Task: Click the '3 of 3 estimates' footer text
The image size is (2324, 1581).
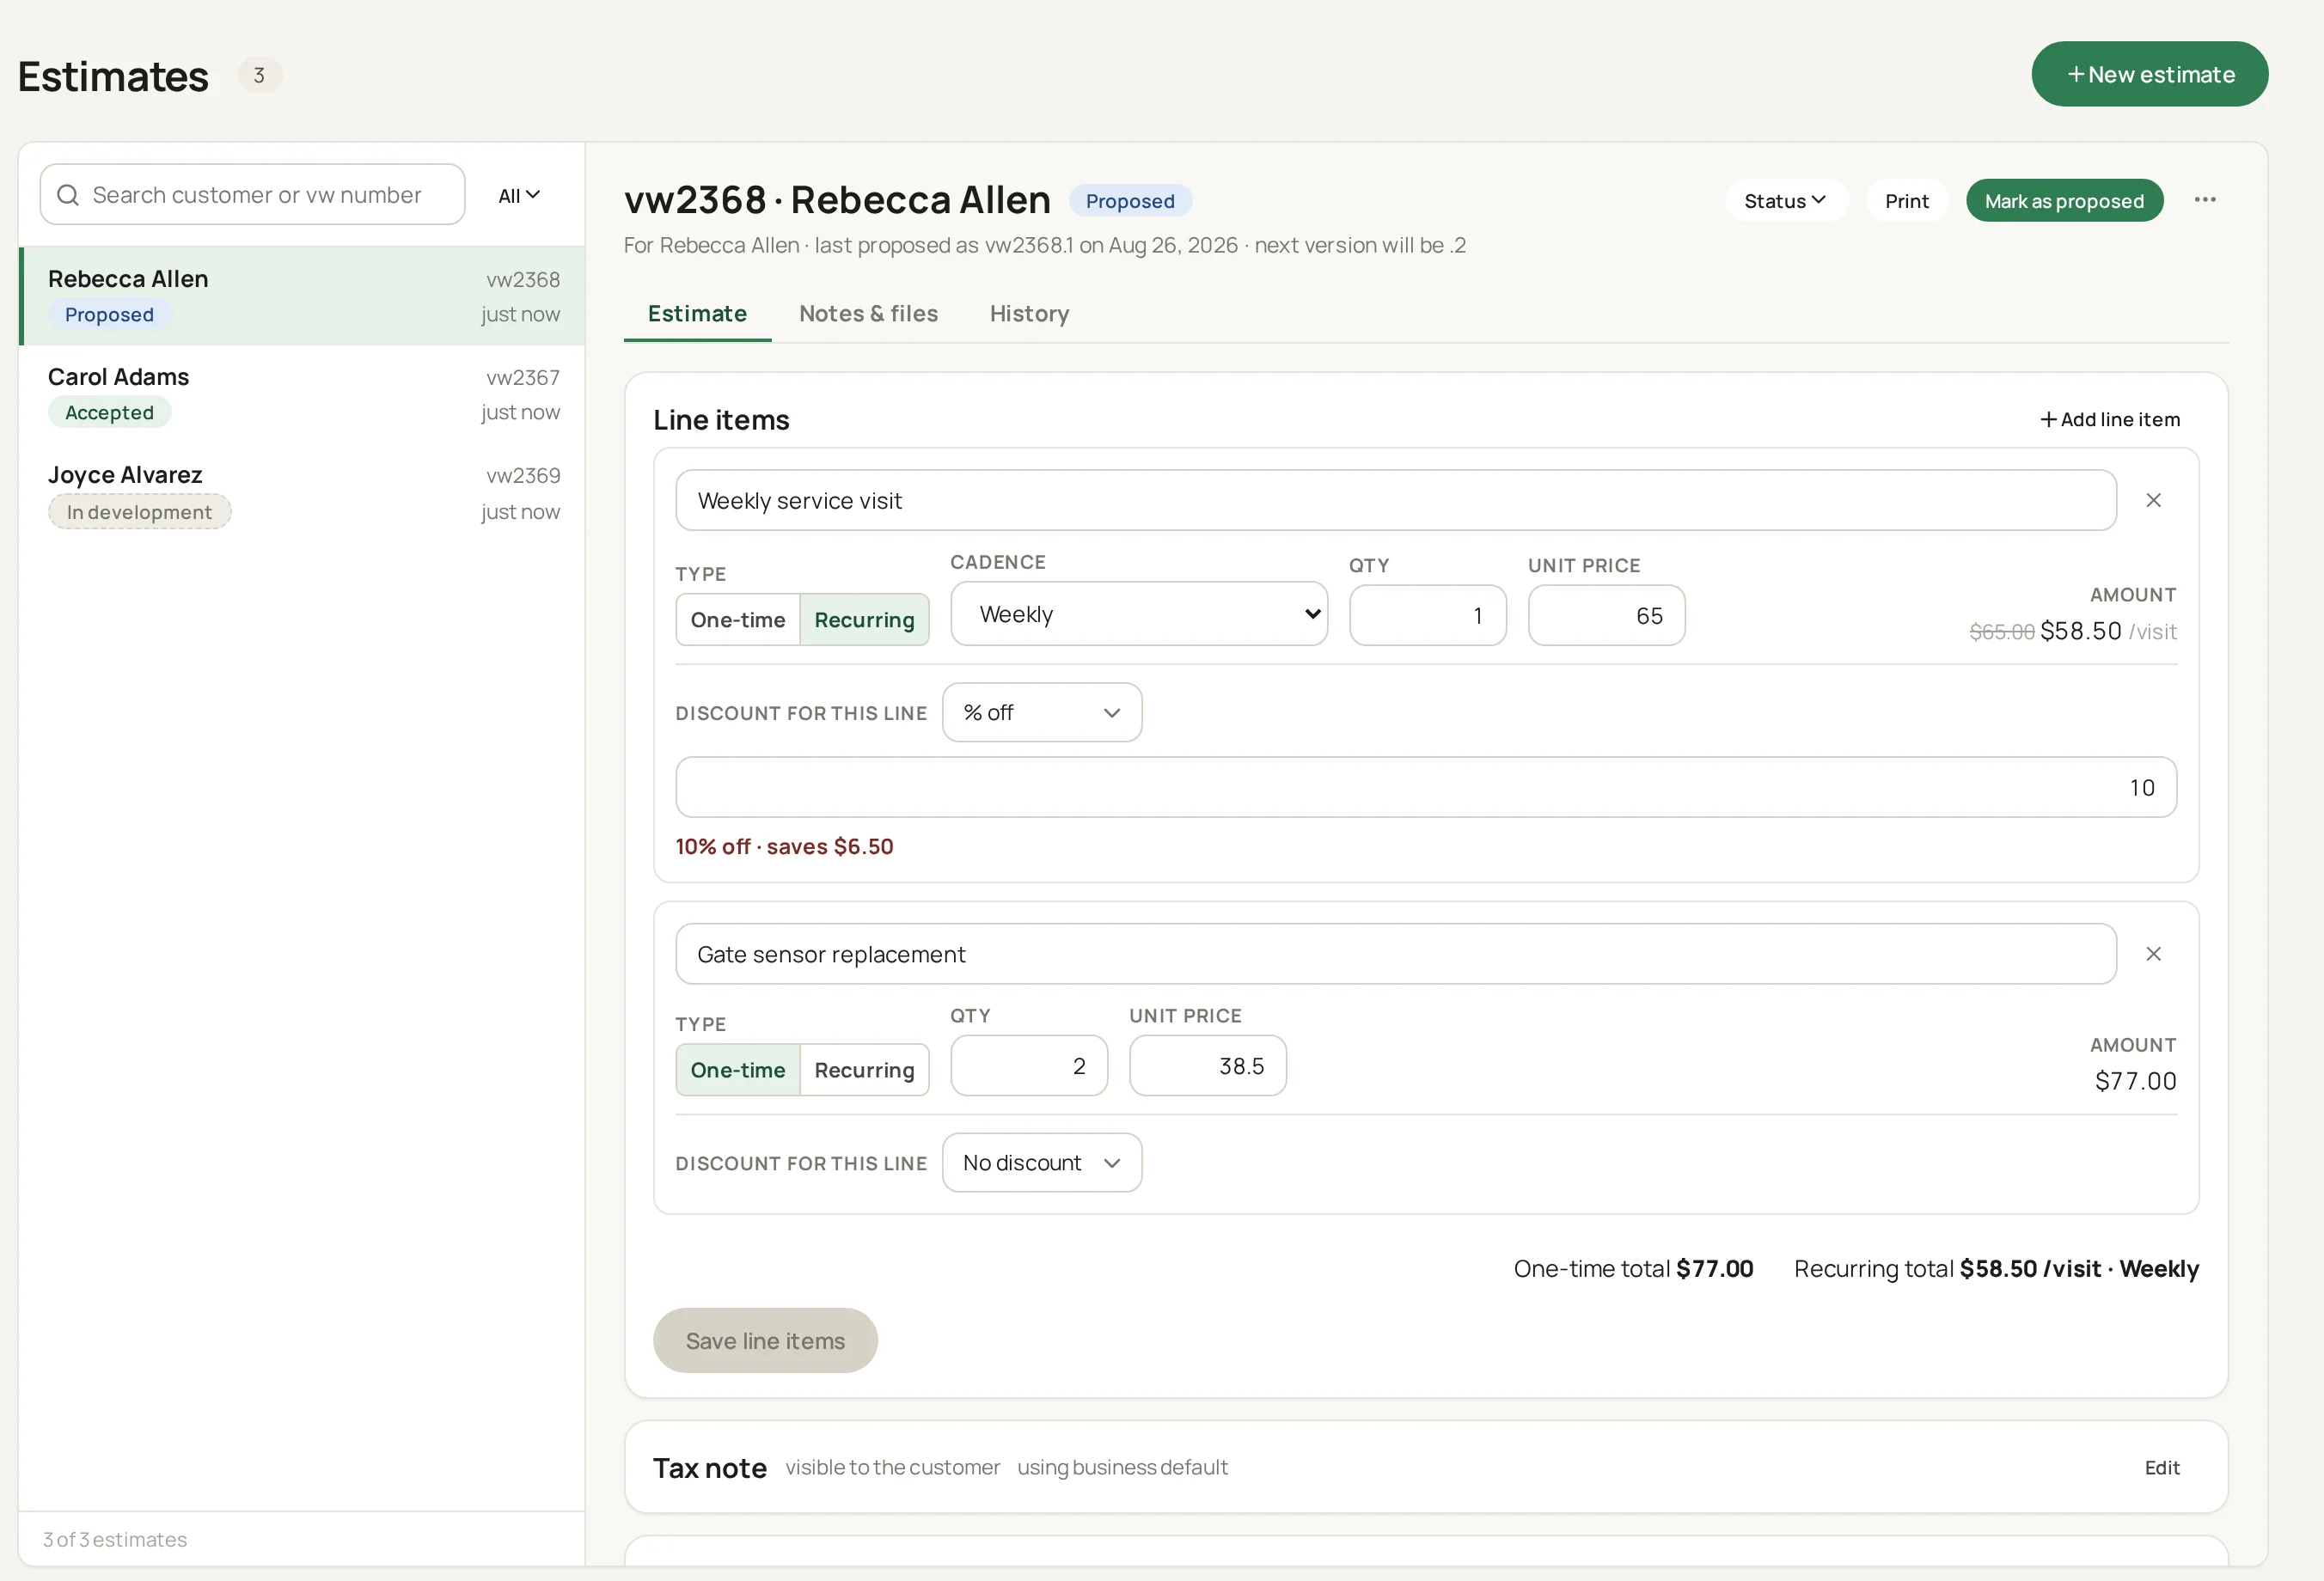Action: point(115,1540)
